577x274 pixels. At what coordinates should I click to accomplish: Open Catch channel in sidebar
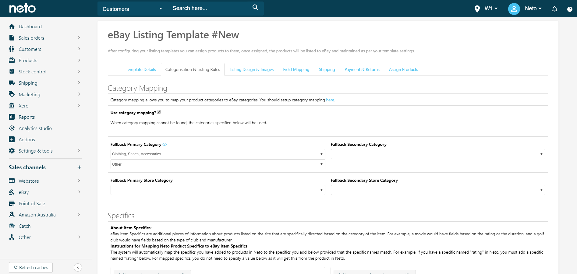[x=25, y=226]
